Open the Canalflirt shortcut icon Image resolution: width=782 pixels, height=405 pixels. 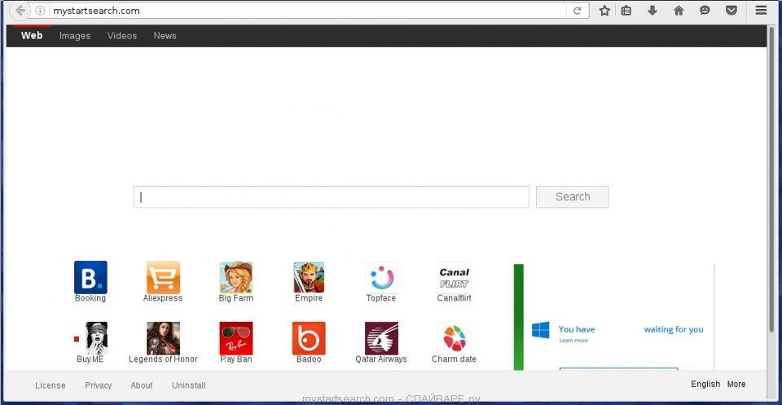(x=455, y=277)
